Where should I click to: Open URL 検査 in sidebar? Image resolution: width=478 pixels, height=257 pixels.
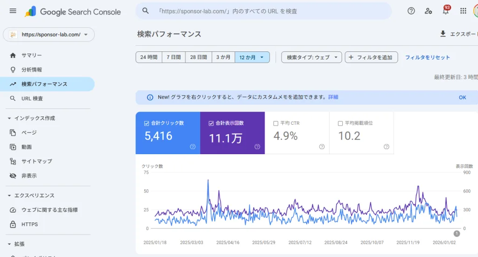[x=47, y=98]
